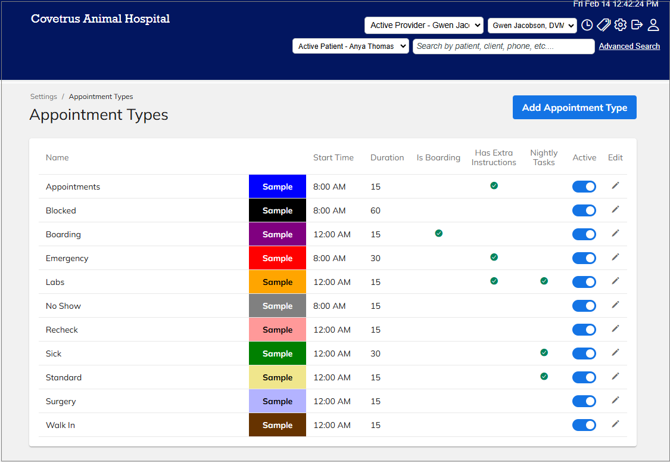670x462 pixels.
Task: Click edit pencil for Walk In
Action: click(x=615, y=424)
